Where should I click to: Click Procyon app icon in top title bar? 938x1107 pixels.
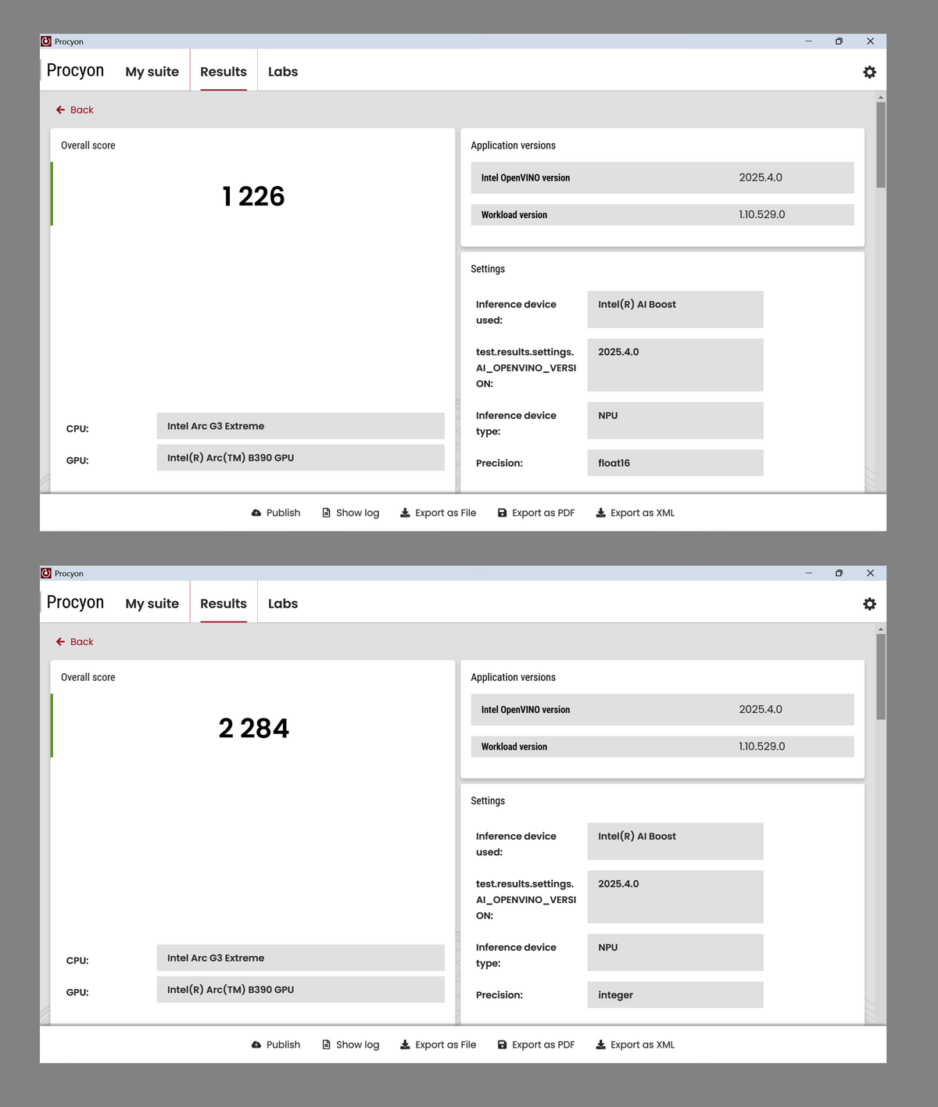point(46,41)
